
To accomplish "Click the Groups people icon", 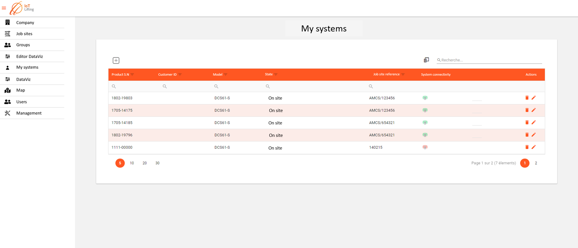I will 8,45.
